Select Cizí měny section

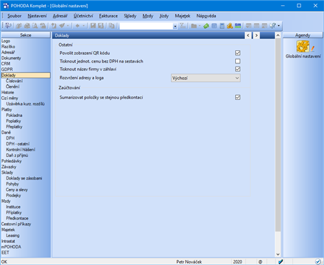click(x=10, y=98)
